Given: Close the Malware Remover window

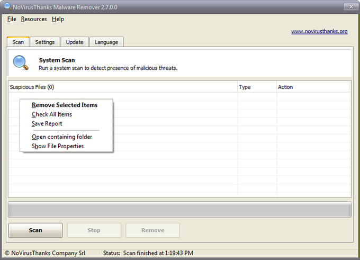Looking at the screenshot, I should pos(351,7).
